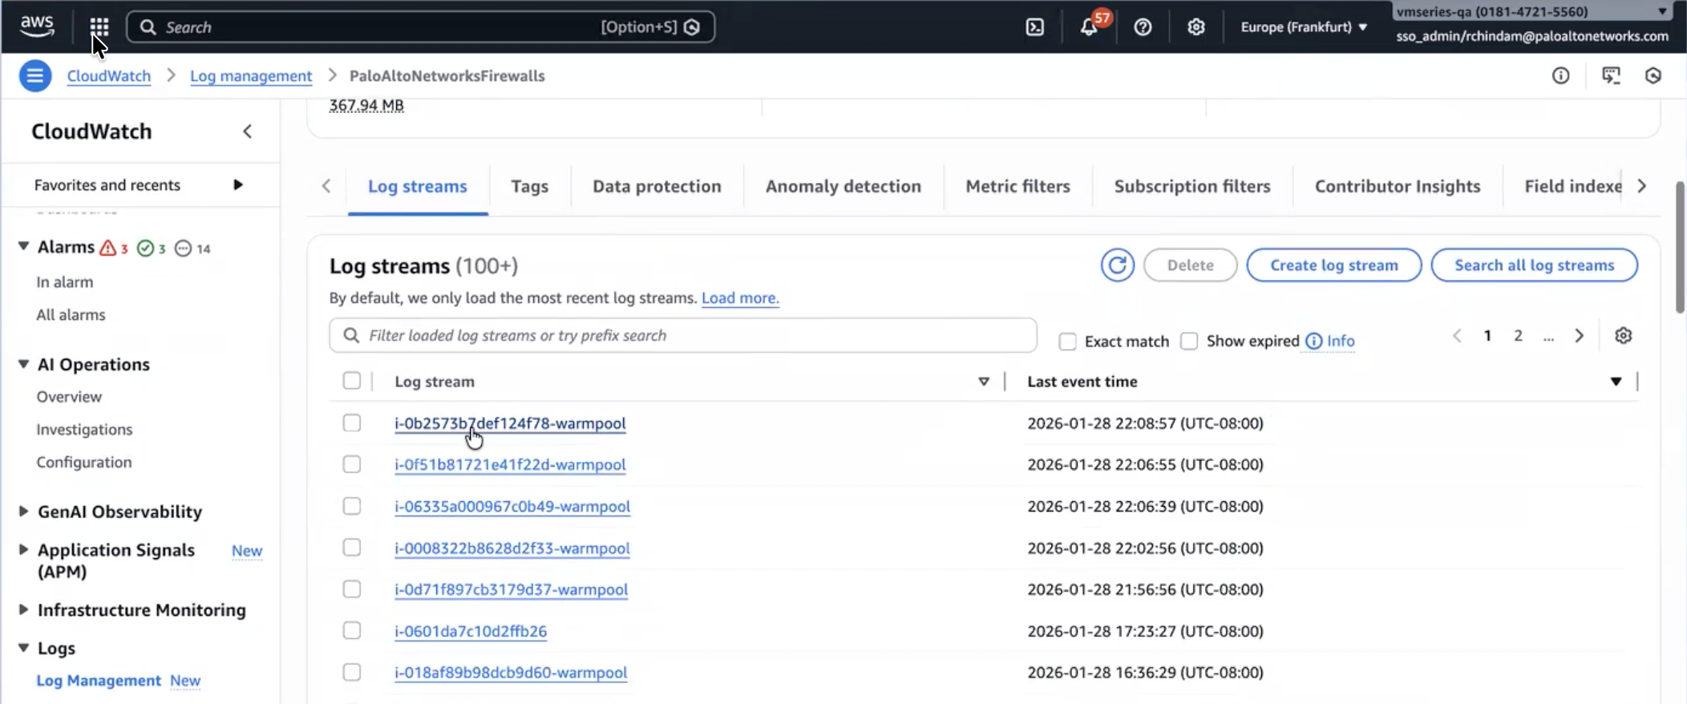Launch CloudShell from the top bar
This screenshot has height=704, width=1687.
click(1035, 27)
